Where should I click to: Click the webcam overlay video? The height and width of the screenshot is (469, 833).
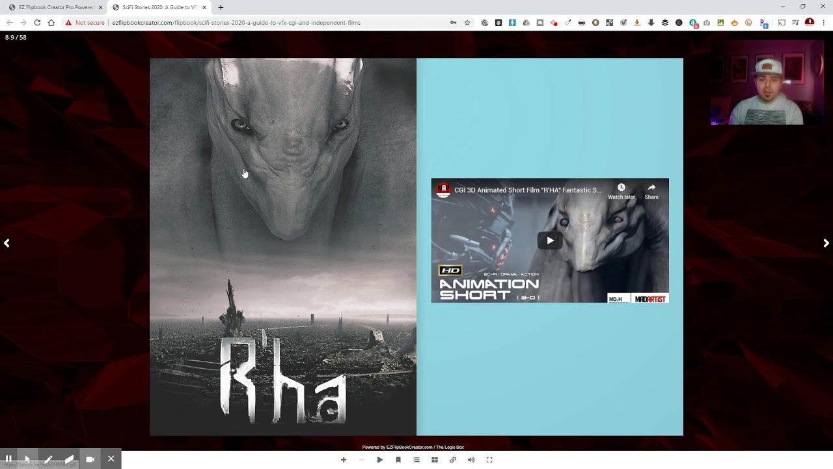(767, 82)
